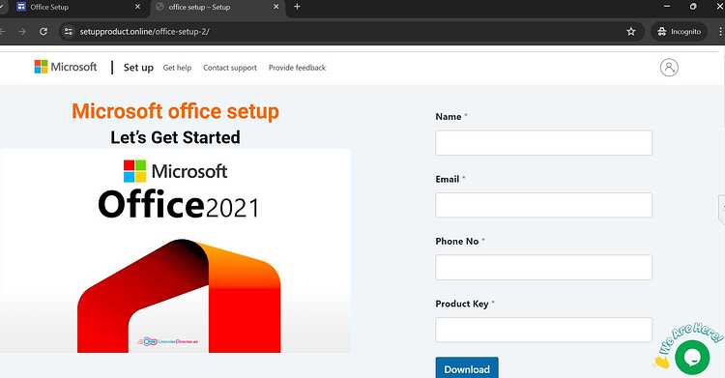Focus the Name input field

click(x=543, y=142)
